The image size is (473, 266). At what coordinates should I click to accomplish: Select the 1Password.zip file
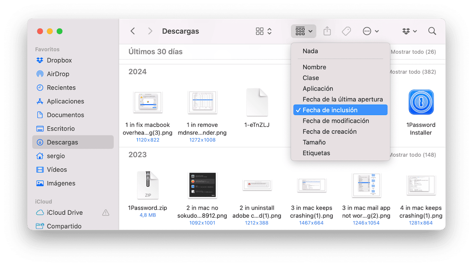[x=147, y=185]
